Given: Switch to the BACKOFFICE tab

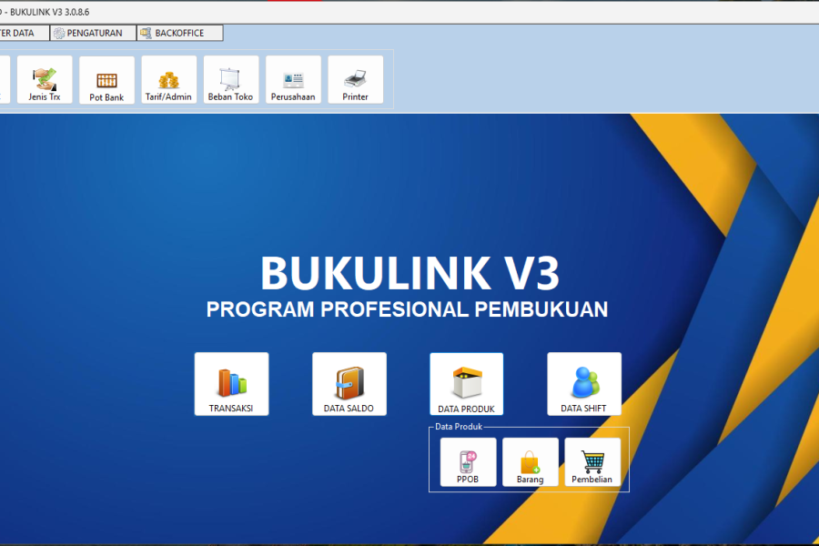Looking at the screenshot, I should click(179, 33).
